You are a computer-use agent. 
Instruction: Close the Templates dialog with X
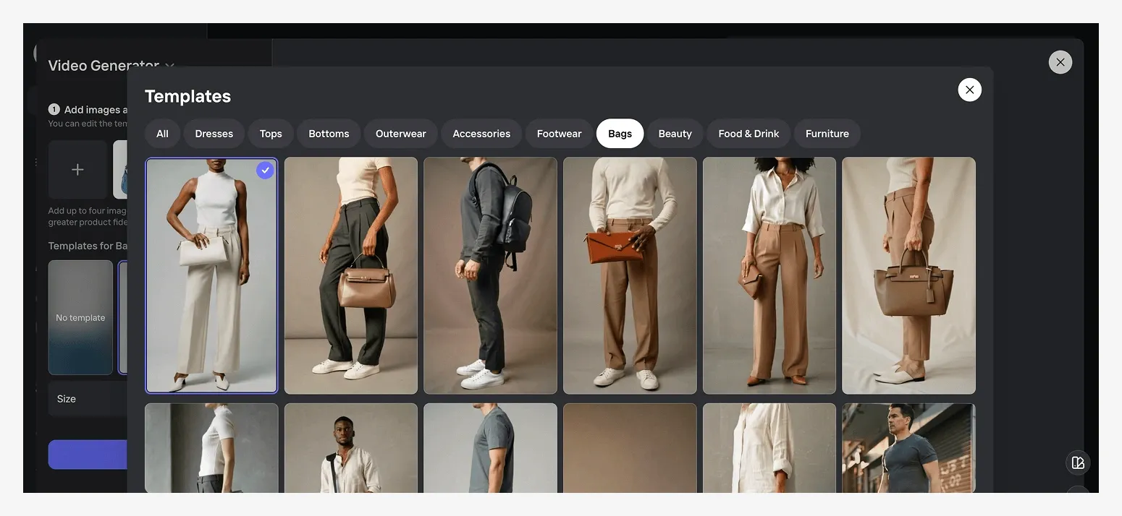pos(969,90)
